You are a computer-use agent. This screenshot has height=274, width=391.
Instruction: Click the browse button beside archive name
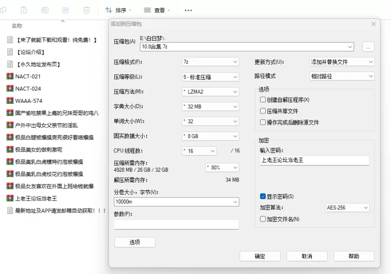pos(368,47)
